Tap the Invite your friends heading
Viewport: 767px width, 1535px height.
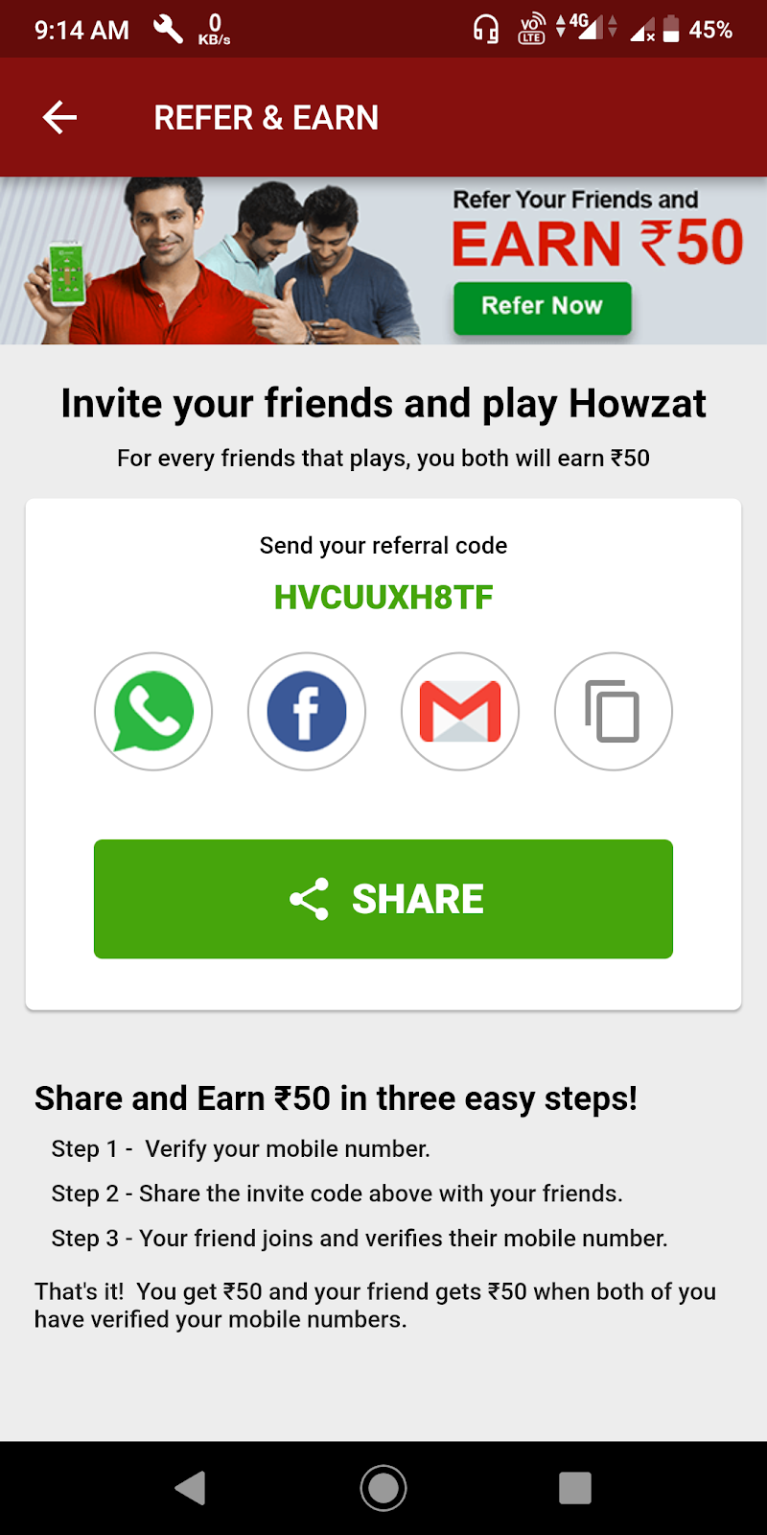click(x=383, y=403)
